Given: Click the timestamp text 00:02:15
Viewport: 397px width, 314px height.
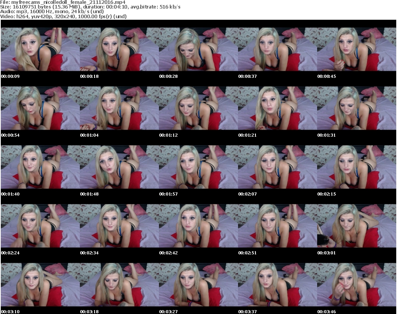Looking at the screenshot, I should [x=326, y=194].
